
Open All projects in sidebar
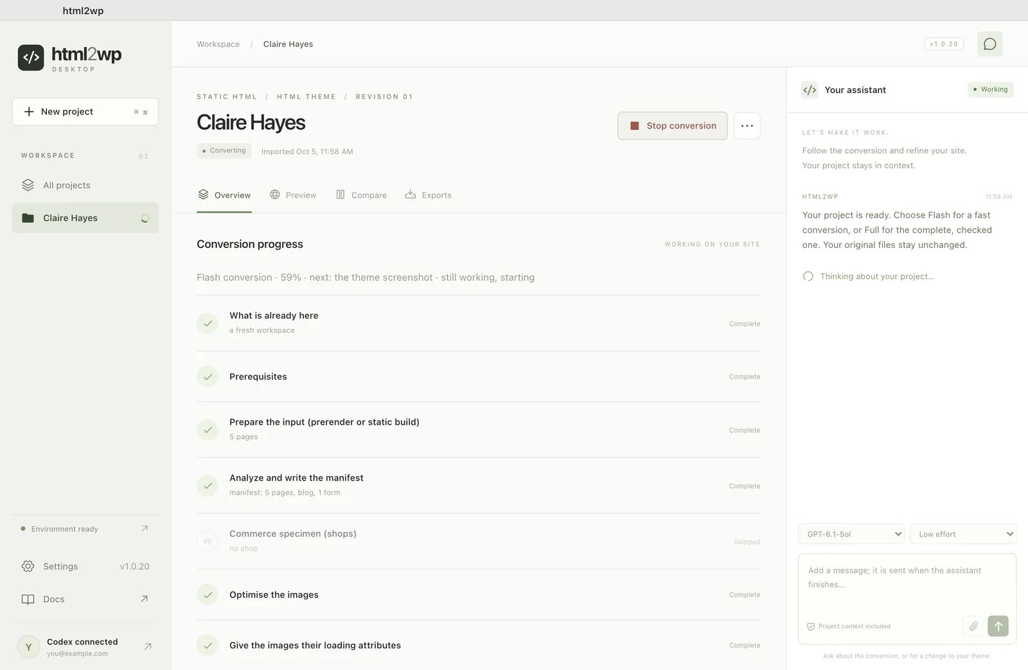[x=85, y=185]
